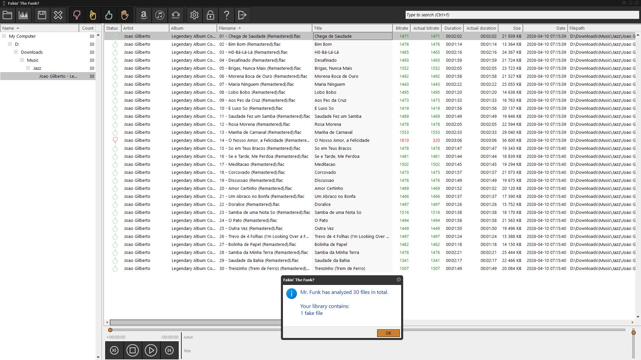Collapse the Jazz folder node
This screenshot has height=360, width=641.
[28, 68]
